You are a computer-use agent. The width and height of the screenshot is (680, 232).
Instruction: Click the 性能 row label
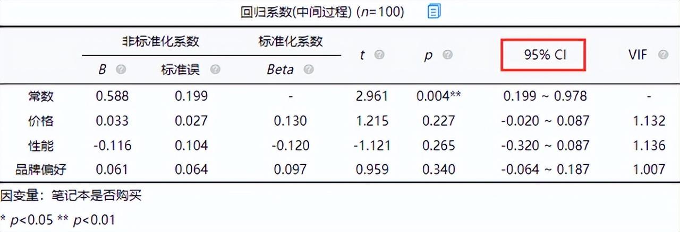(41, 145)
